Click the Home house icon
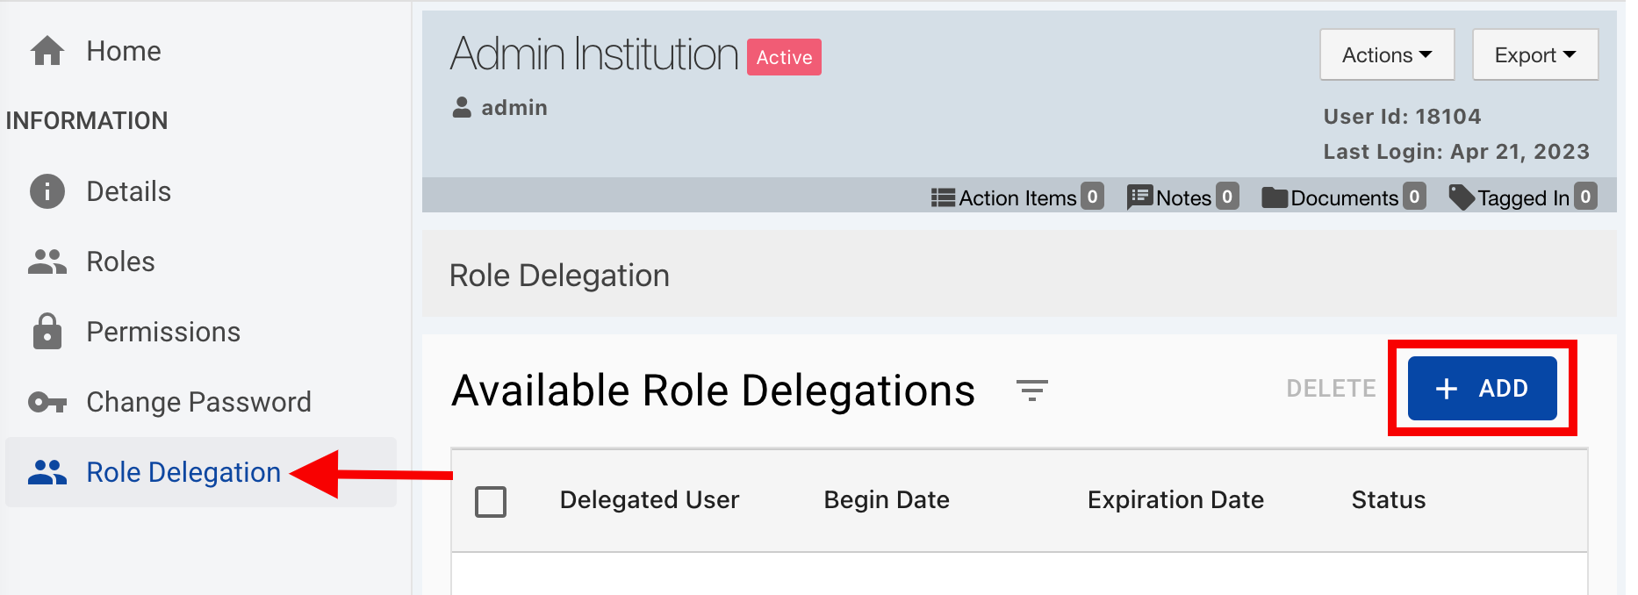This screenshot has width=1638, height=595. pos(47,52)
